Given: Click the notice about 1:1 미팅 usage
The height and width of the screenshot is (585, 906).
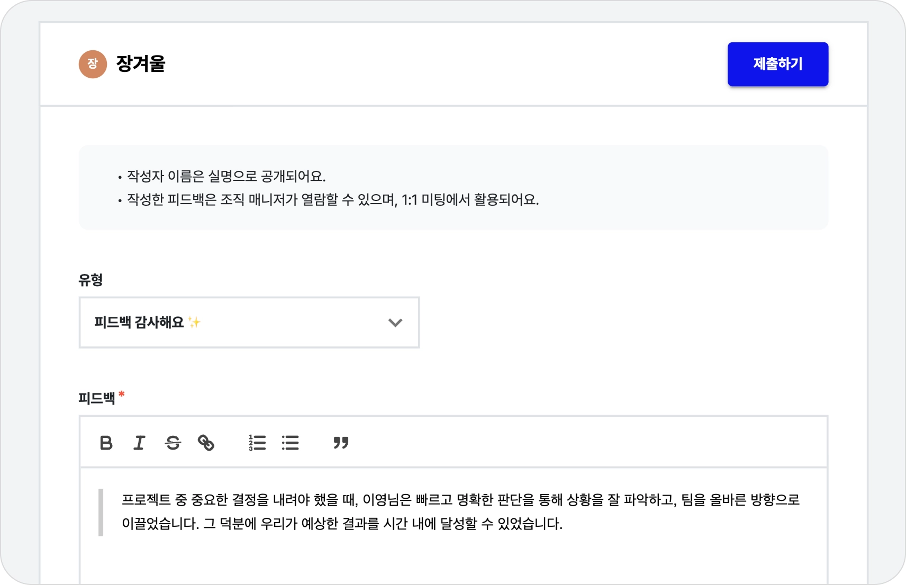Looking at the screenshot, I should pos(333,200).
